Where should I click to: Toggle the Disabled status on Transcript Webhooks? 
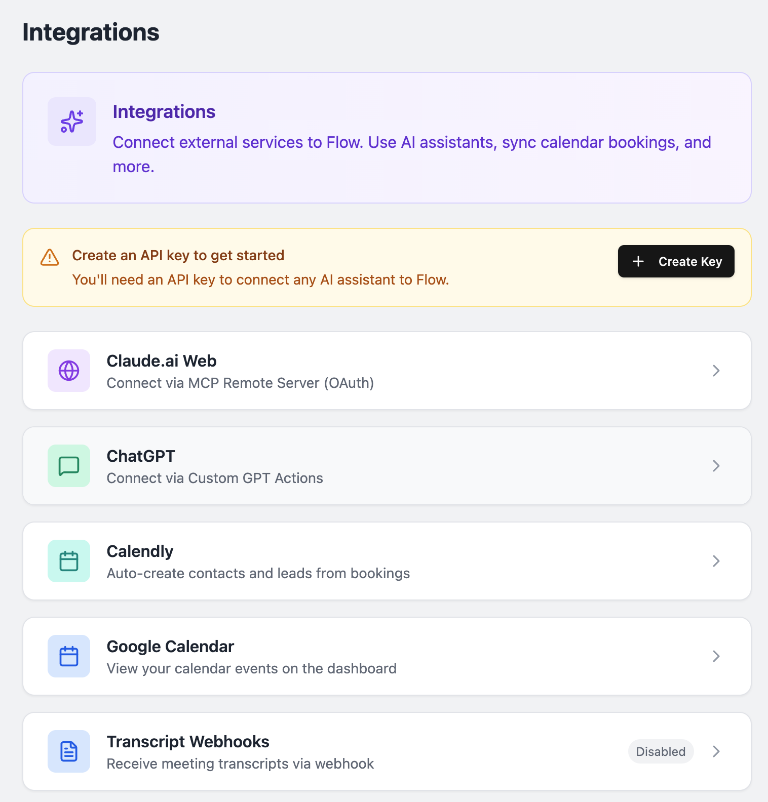(x=661, y=751)
